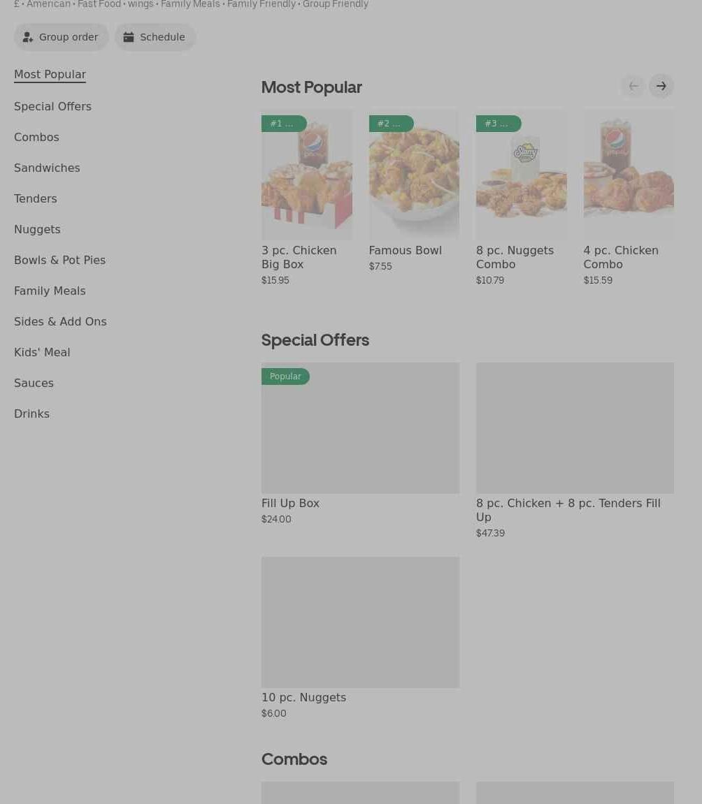Viewport: 702px width, 804px height.
Task: Click the Most Popular sidebar link
Action: [50, 74]
